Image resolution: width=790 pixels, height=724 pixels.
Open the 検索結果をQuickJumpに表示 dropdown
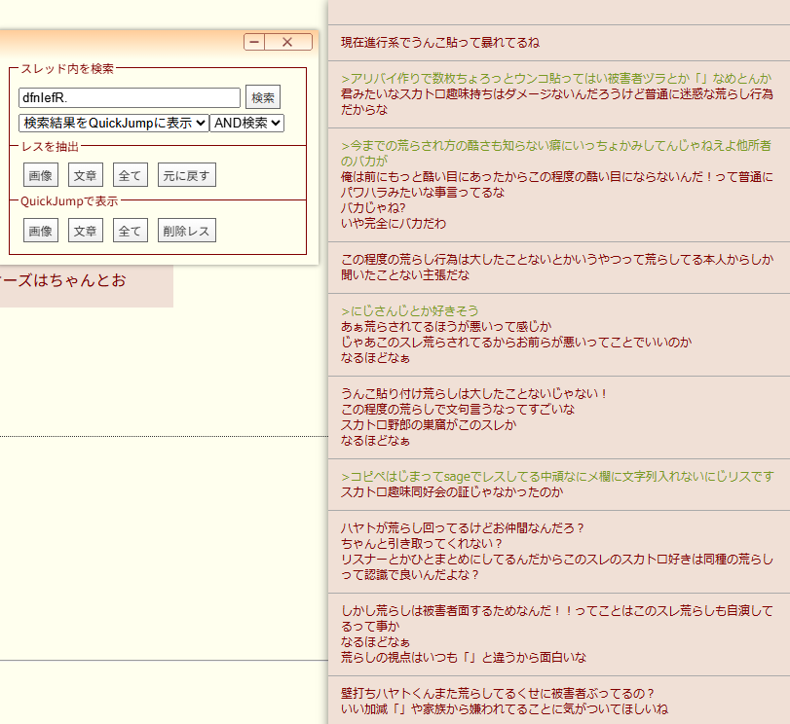click(113, 123)
